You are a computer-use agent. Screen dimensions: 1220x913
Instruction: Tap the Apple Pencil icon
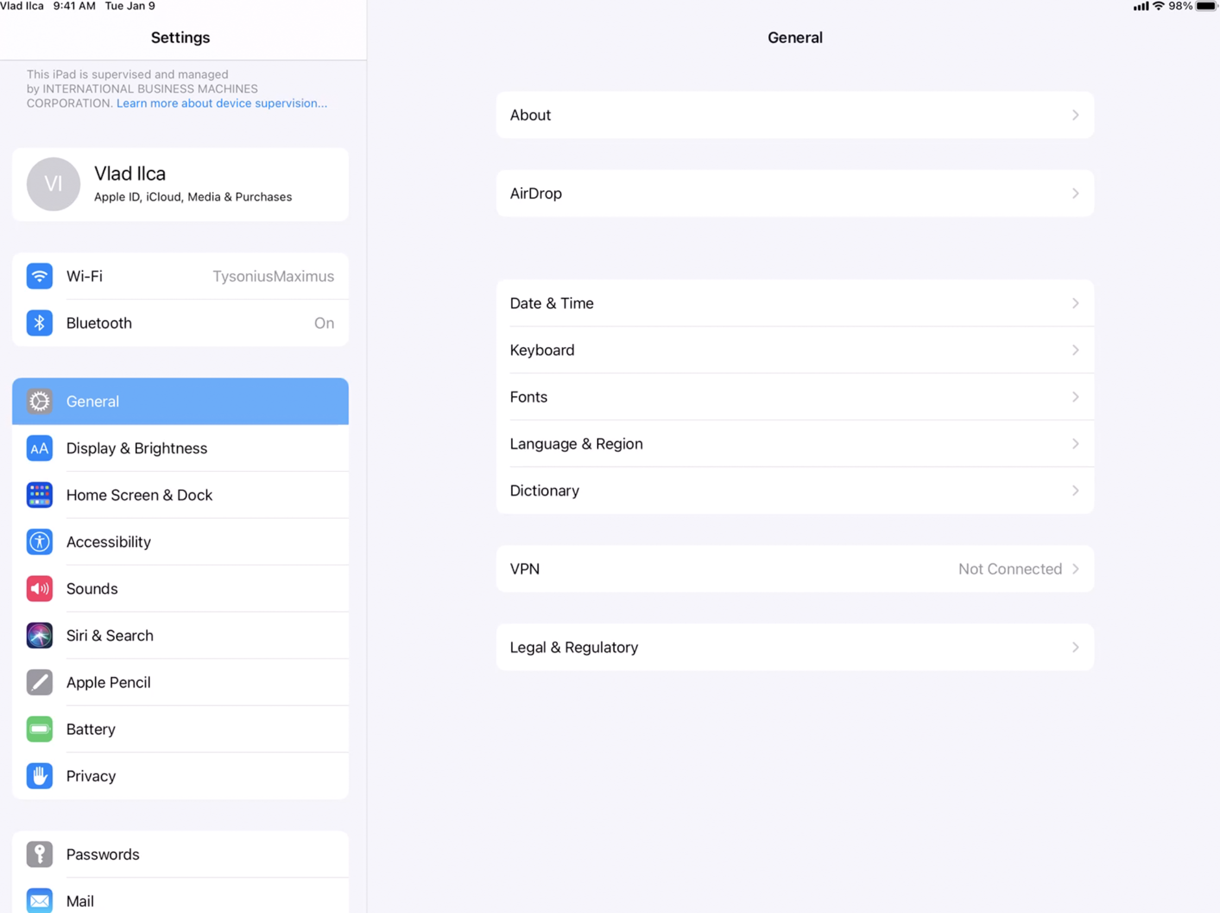[x=39, y=682]
